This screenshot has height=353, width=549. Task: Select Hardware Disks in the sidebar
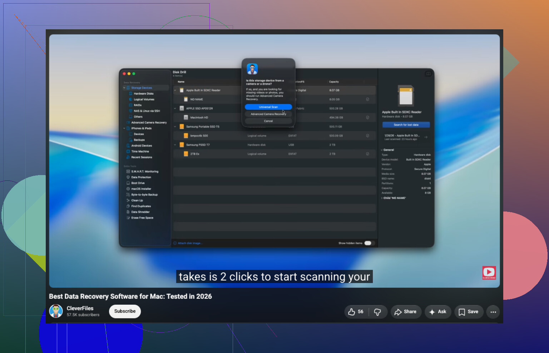pos(143,94)
